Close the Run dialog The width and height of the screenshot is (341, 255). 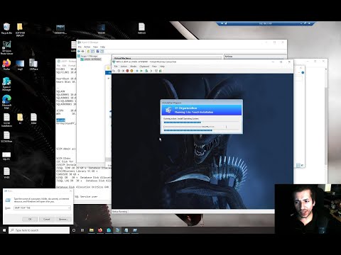[x=70, y=191]
